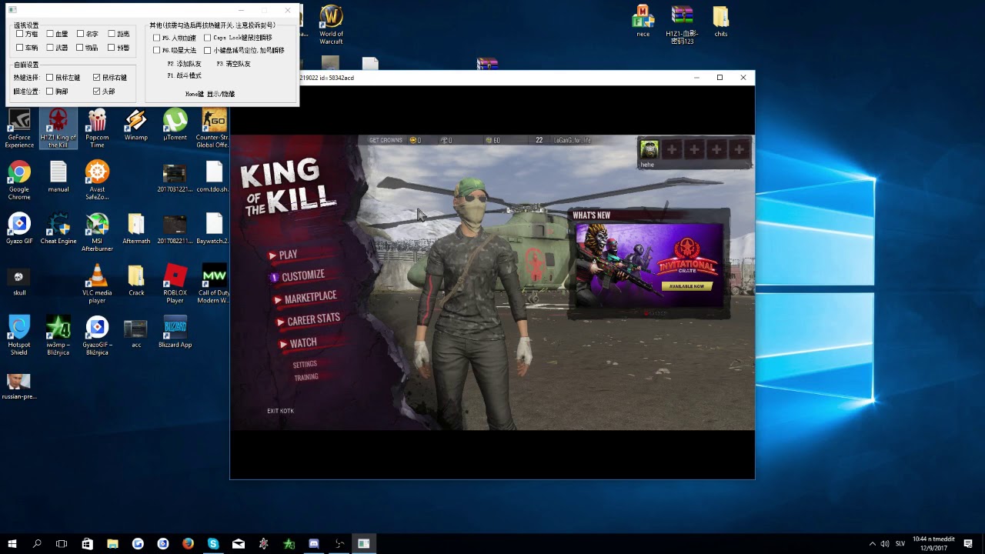Open Skype from the taskbar
Viewport: 985px width, 554px height.
(x=213, y=543)
